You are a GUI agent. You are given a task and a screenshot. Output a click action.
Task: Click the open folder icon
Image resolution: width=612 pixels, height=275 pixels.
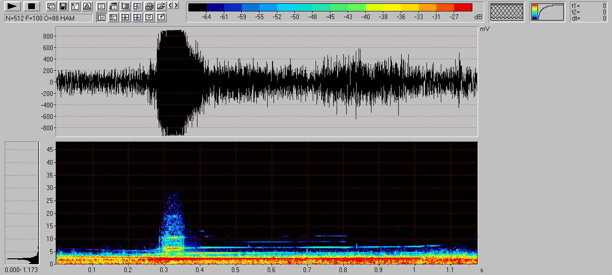[161, 6]
